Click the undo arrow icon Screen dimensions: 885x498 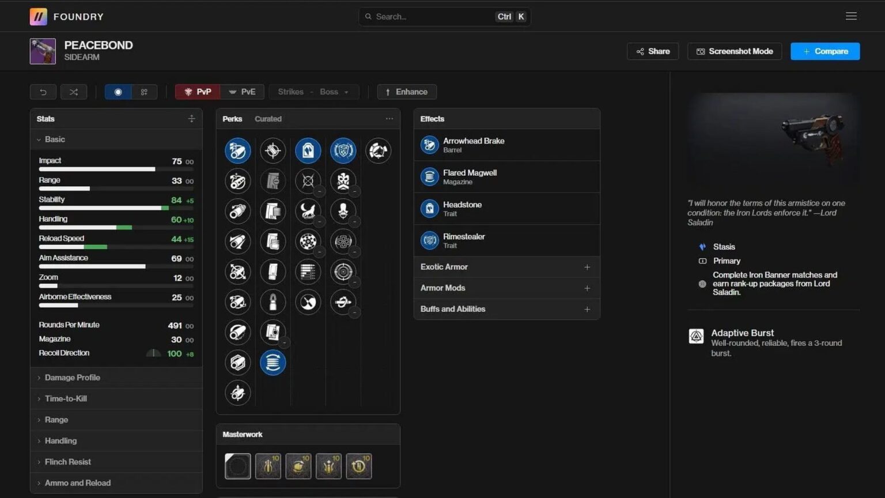[43, 92]
